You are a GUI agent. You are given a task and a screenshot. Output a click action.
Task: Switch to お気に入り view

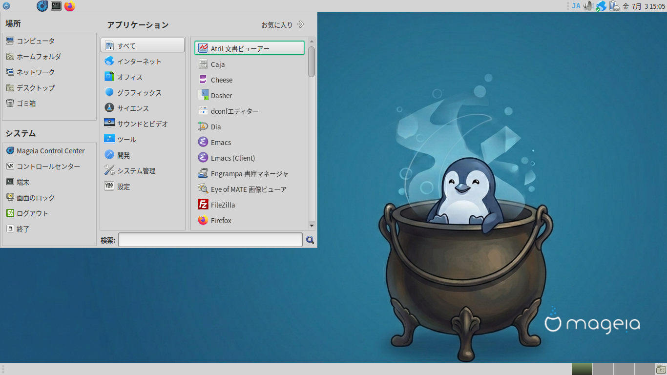[283, 24]
